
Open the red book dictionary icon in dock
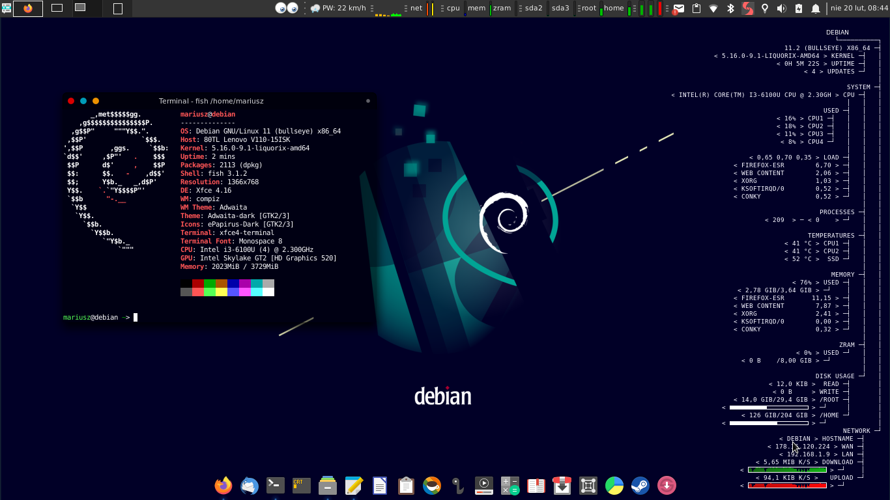click(536, 485)
